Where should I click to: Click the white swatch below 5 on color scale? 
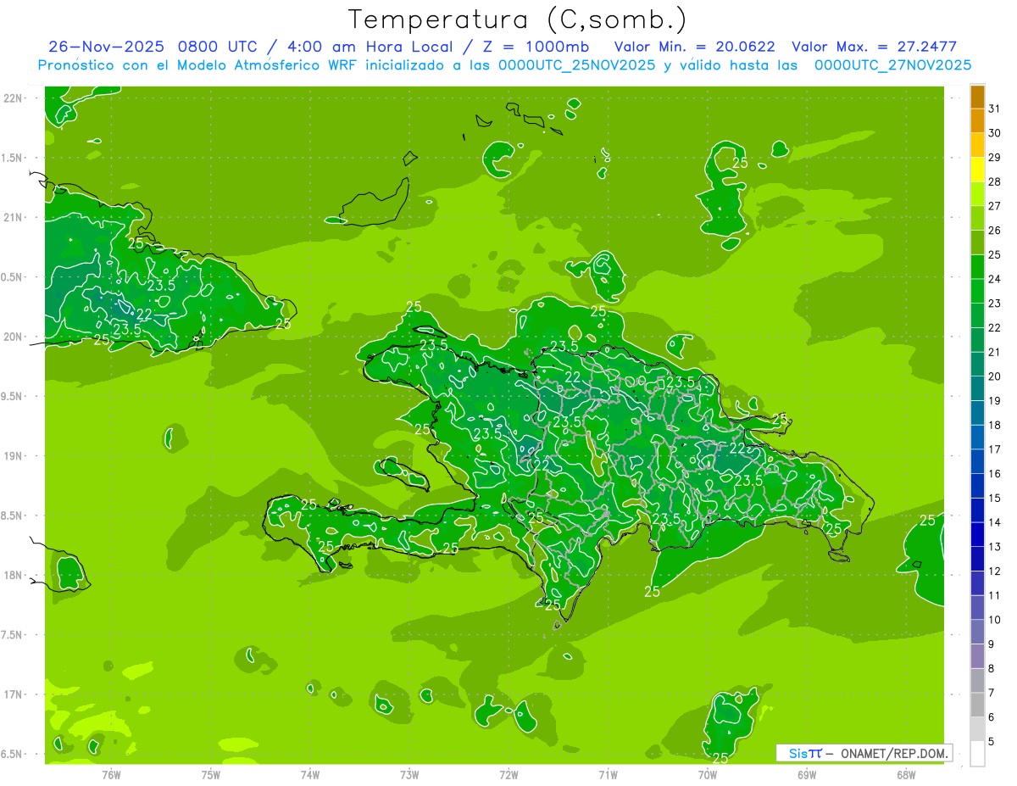click(x=977, y=754)
